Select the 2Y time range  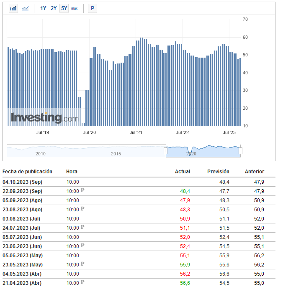[x=54, y=8]
